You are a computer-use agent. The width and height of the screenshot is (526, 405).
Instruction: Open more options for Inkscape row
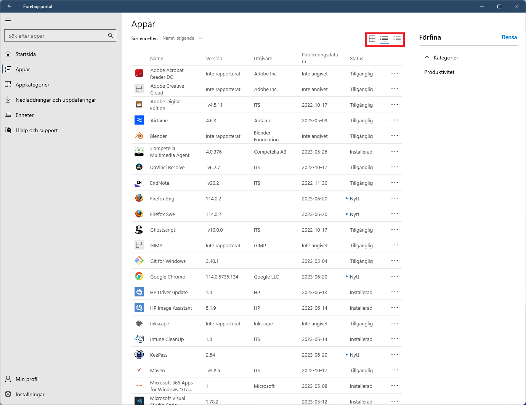click(395, 323)
